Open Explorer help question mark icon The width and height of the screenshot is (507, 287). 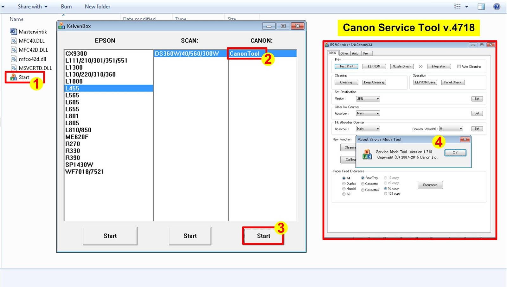click(x=497, y=6)
